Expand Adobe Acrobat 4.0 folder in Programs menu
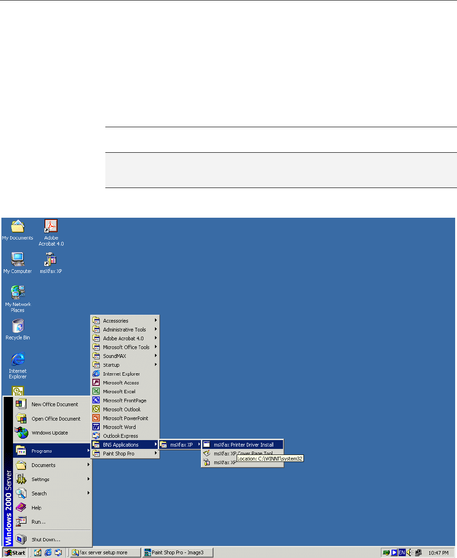Screen dimensions: 457x558 pyautogui.click(x=125, y=338)
